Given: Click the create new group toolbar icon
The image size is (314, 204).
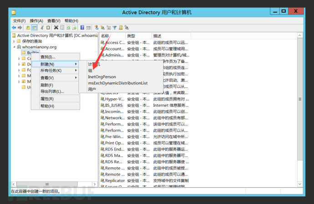Looking at the screenshot, I should (102, 28).
